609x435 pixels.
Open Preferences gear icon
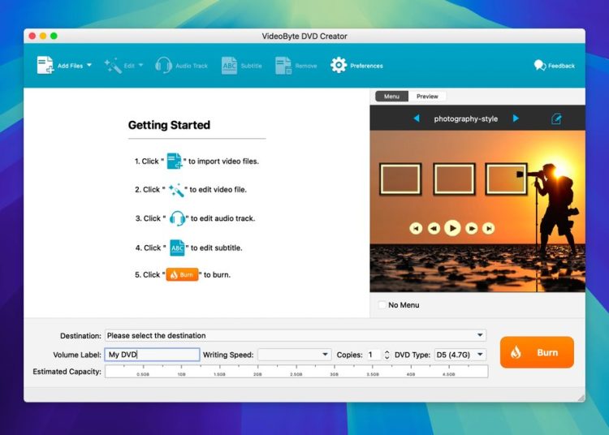tap(339, 66)
